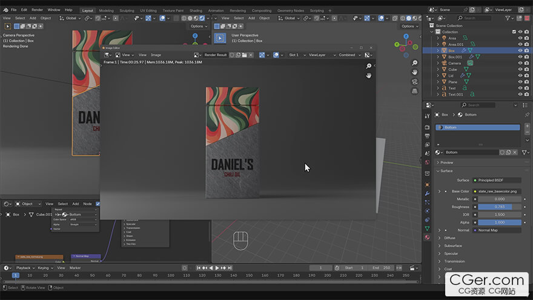Viewport: 533px width, 300px height.
Task: Collapse the Surface panel
Action: point(446,171)
